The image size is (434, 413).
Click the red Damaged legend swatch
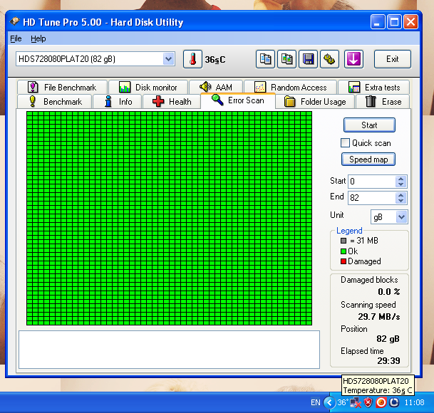(x=343, y=261)
